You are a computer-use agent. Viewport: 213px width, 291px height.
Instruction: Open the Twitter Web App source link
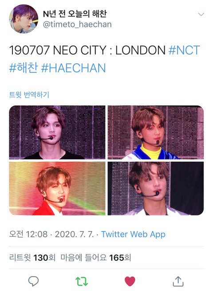pyautogui.click(x=133, y=234)
